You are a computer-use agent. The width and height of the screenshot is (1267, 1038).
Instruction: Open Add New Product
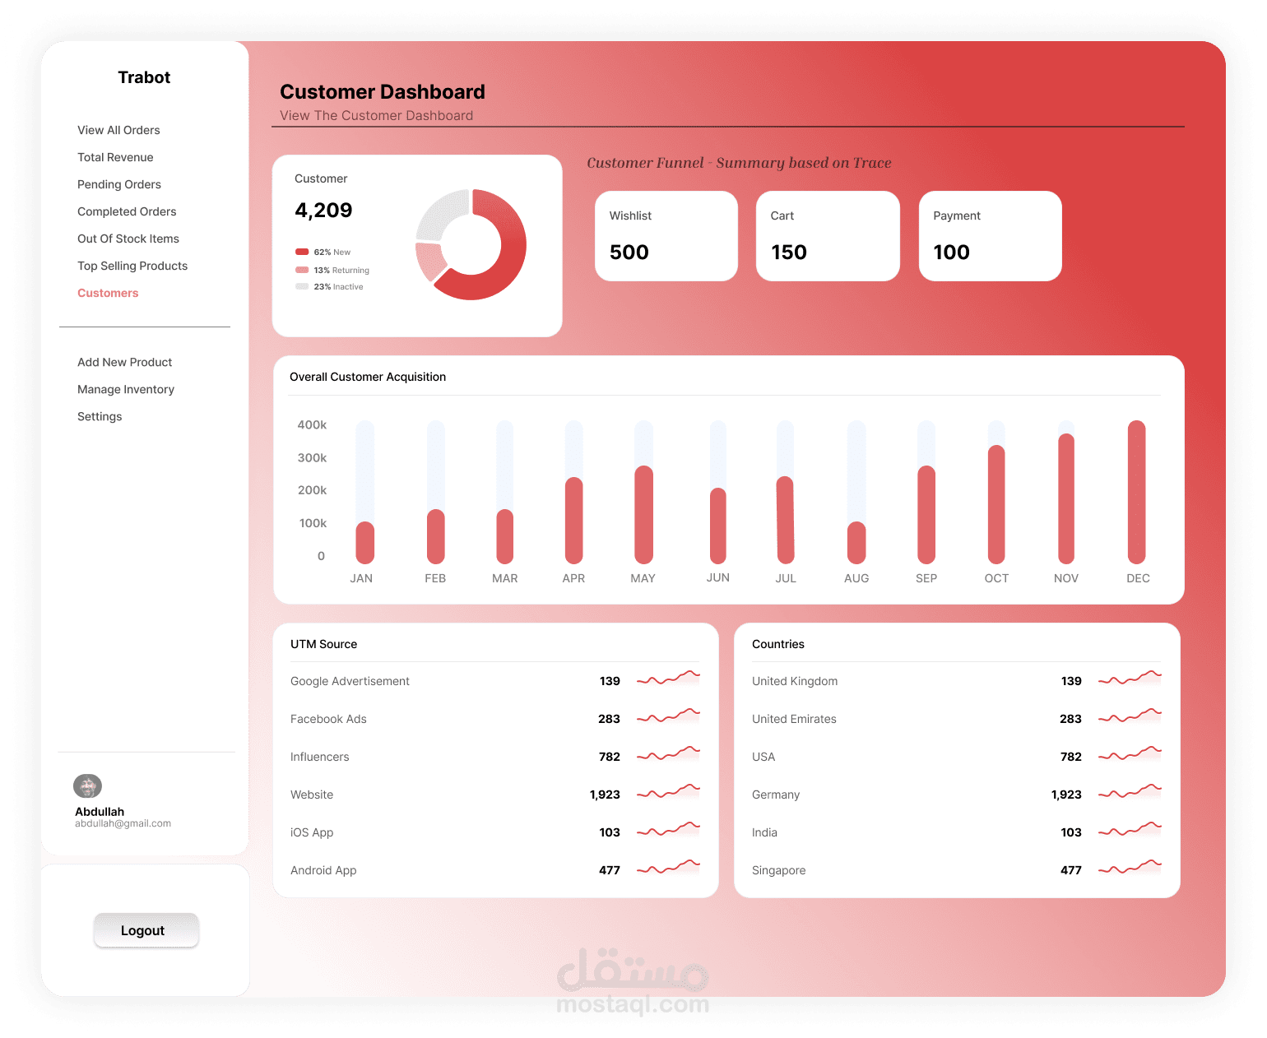125,362
